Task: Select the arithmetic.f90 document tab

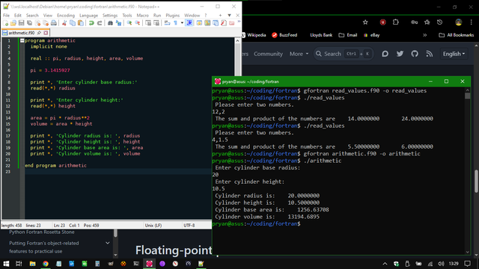Action: coord(25,33)
